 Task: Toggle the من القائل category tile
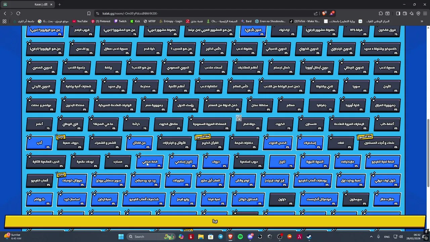139,143
